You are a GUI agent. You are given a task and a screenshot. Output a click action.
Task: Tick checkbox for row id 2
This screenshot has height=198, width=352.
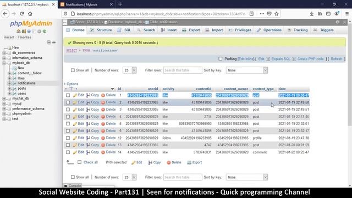coord(68,103)
